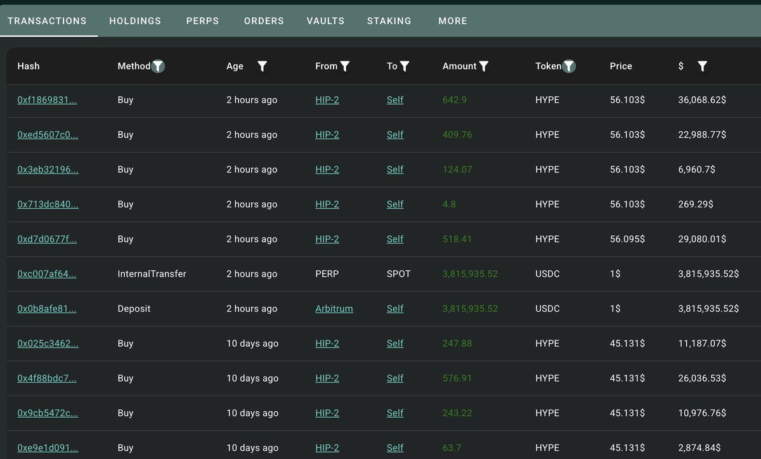Open the Perps tab
The height and width of the screenshot is (459, 761).
coord(203,21)
